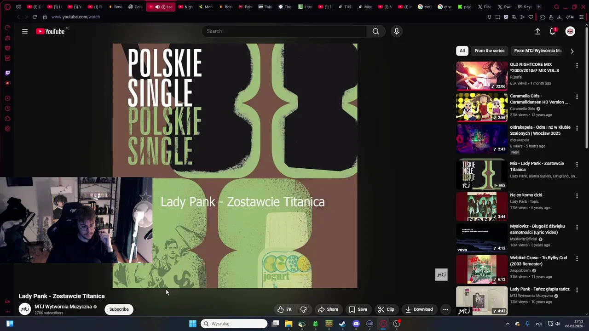
Task: Open Opera sidebar settings gear
Action: tap(7, 129)
